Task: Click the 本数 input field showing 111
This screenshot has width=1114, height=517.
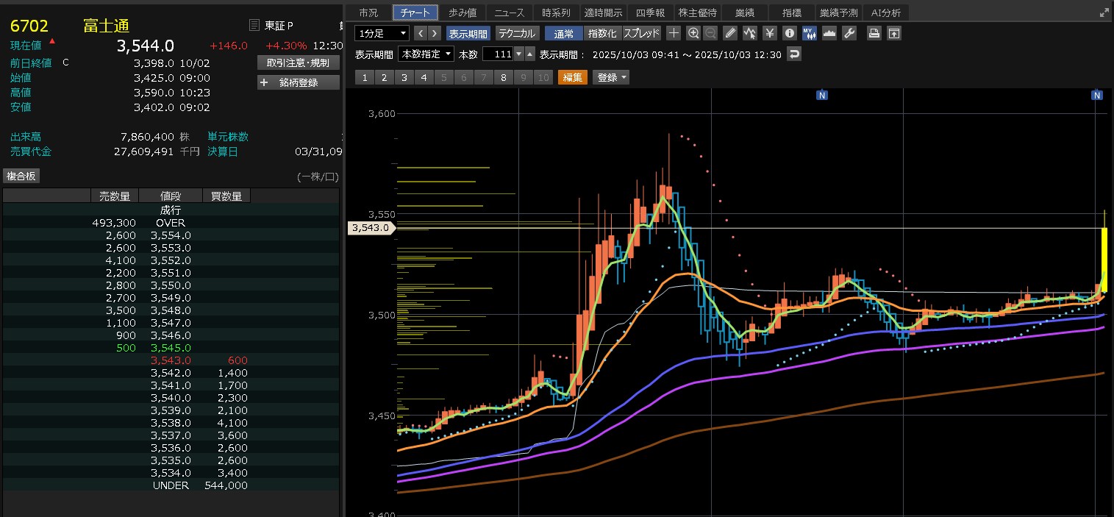Action: click(498, 54)
